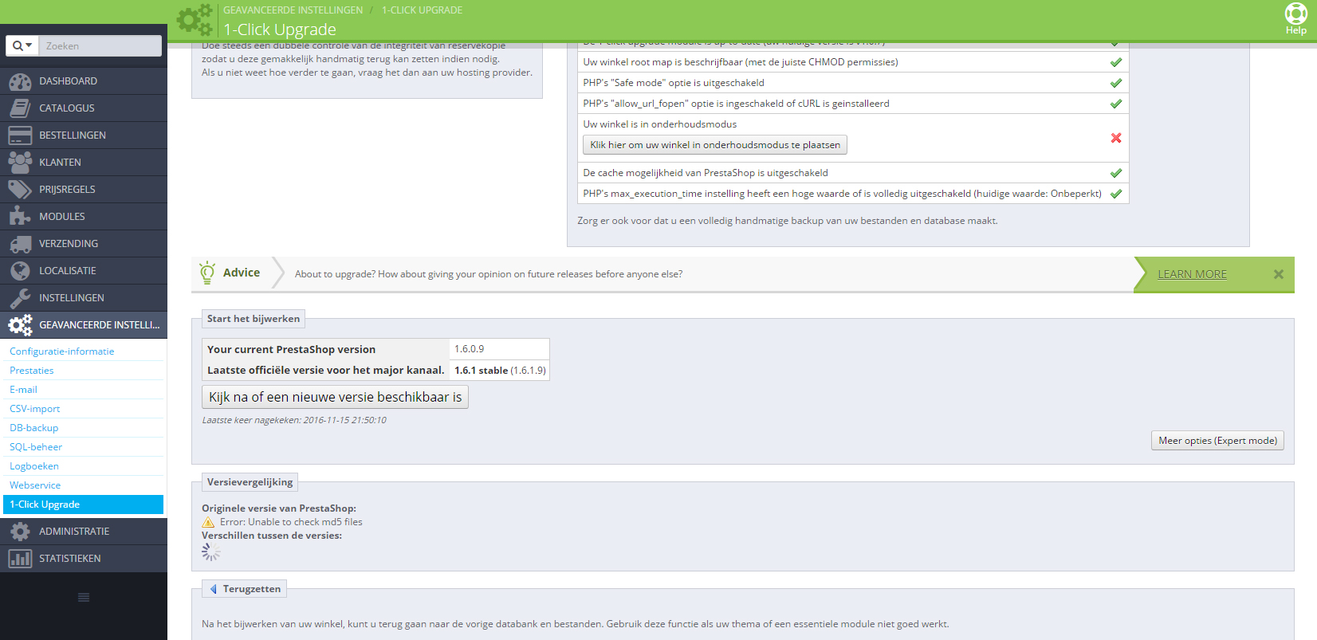Select the Klanten people icon

point(20,163)
